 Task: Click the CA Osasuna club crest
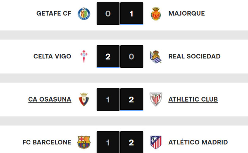pyautogui.click(x=84, y=100)
